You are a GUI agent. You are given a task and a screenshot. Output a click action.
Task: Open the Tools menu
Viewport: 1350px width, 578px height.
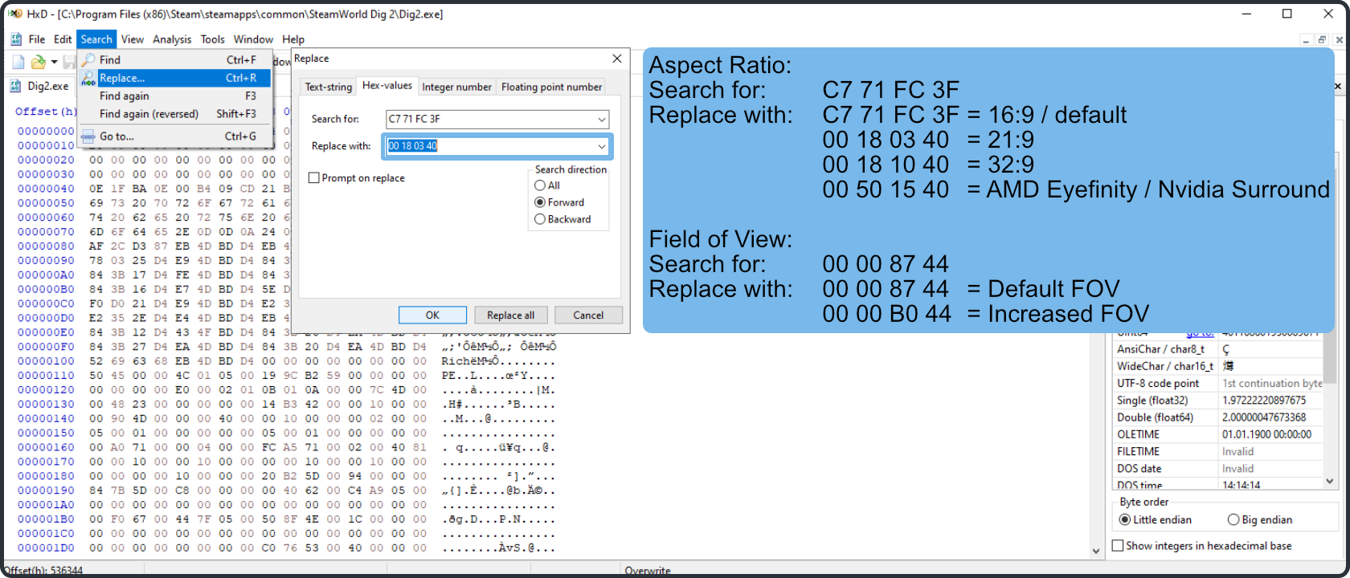(x=212, y=39)
